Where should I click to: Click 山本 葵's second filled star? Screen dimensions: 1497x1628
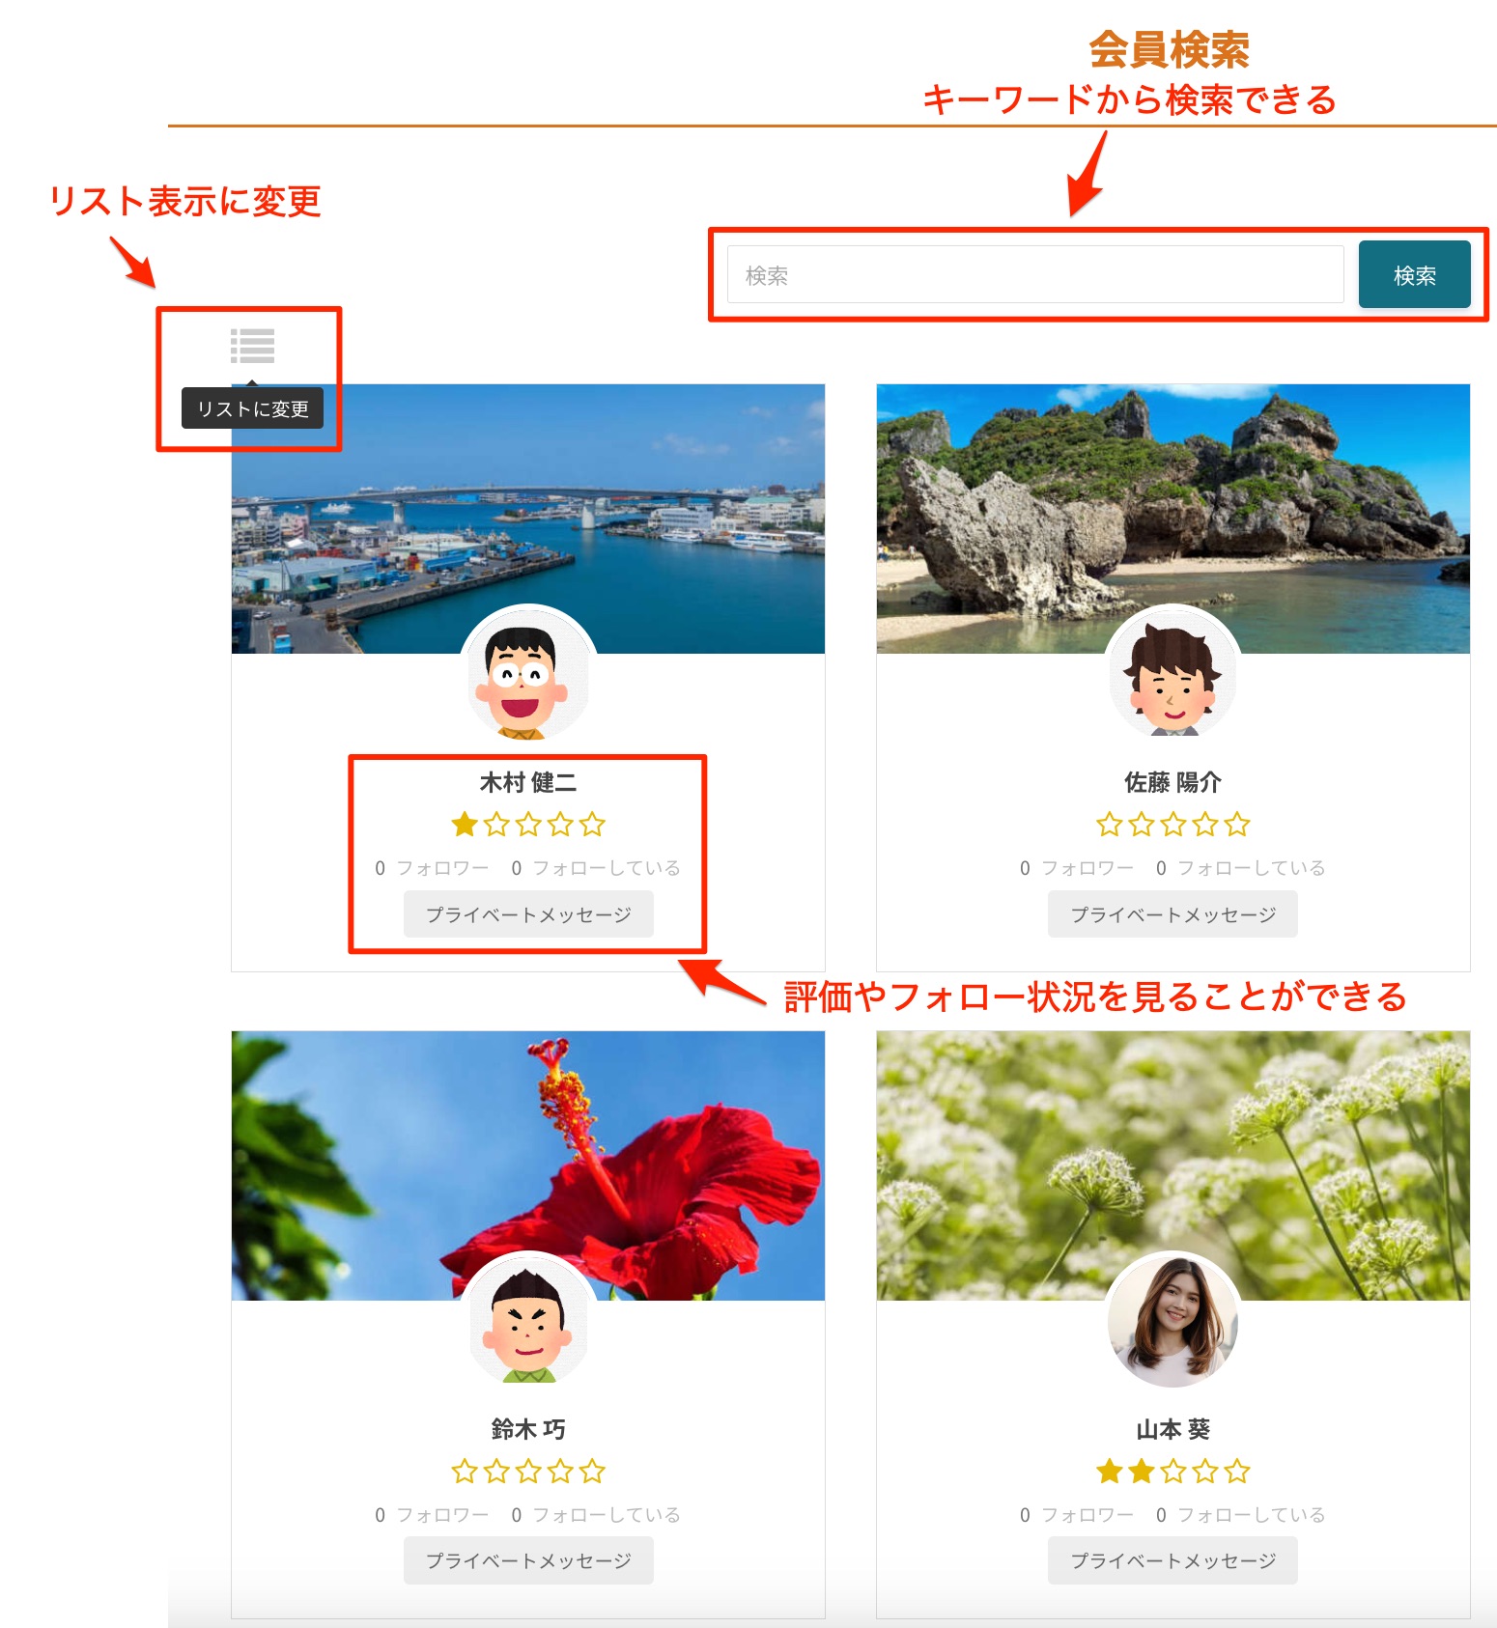pyautogui.click(x=1142, y=1472)
